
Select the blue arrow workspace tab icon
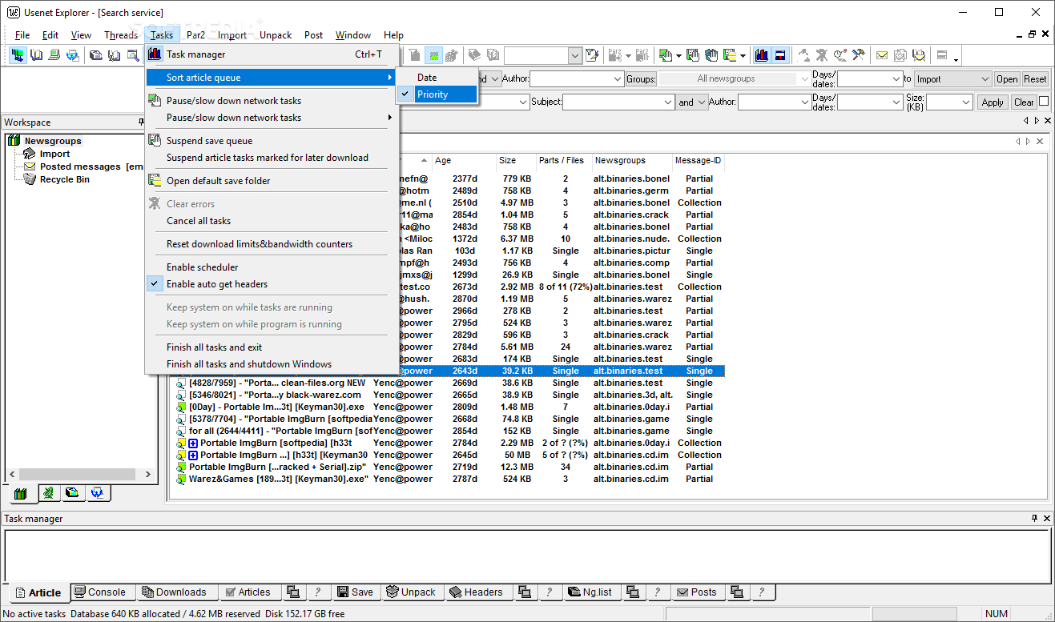click(97, 493)
